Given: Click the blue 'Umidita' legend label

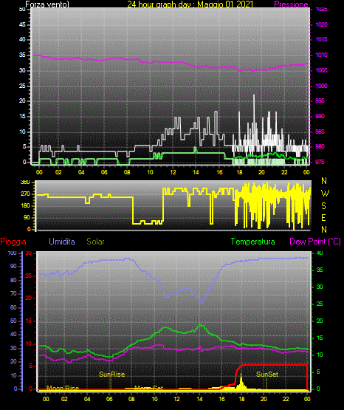Looking at the screenshot, I should 62,242.
